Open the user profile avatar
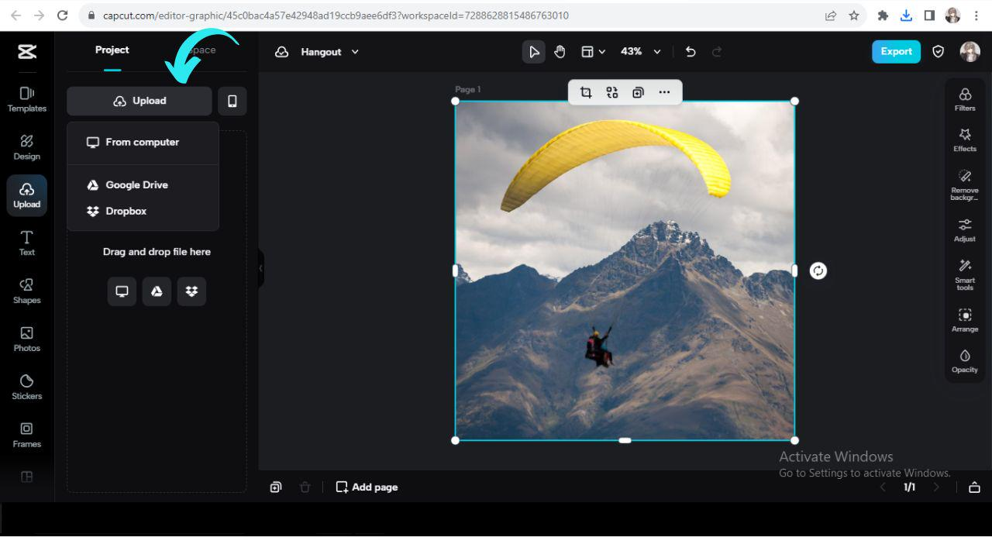992x558 pixels. (x=970, y=52)
